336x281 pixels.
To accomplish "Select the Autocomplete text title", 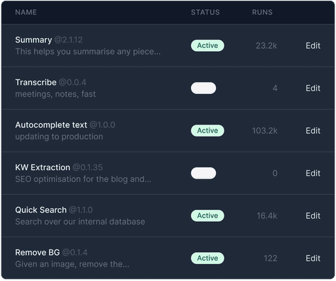I will (x=51, y=125).
